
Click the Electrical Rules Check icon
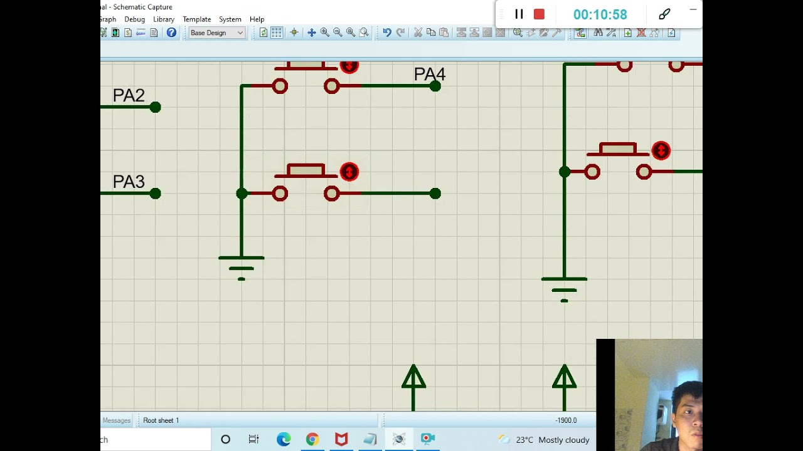(x=671, y=33)
